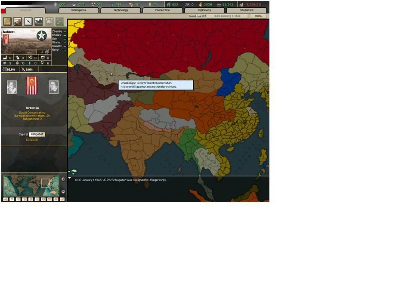Screen dimensions: 414x308
Task: Zoom in with the minimap plus button
Action: tap(63, 179)
